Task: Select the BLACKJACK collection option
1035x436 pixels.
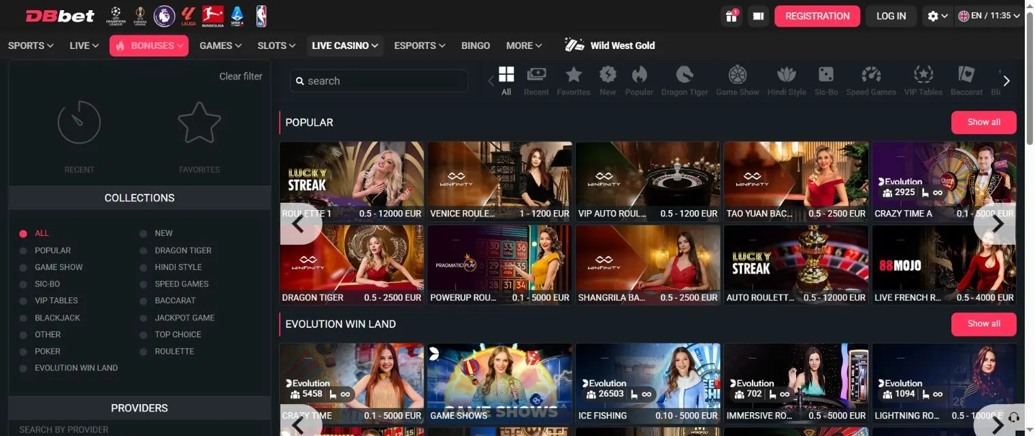Action: pyautogui.click(x=50, y=318)
